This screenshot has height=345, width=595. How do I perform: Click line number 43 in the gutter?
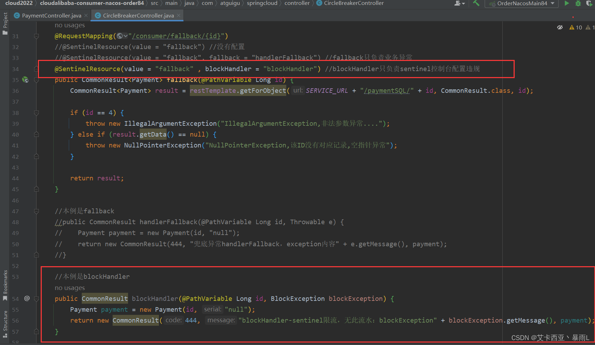point(15,167)
